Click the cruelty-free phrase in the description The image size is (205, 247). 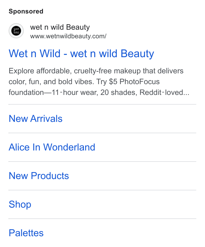click(x=93, y=71)
